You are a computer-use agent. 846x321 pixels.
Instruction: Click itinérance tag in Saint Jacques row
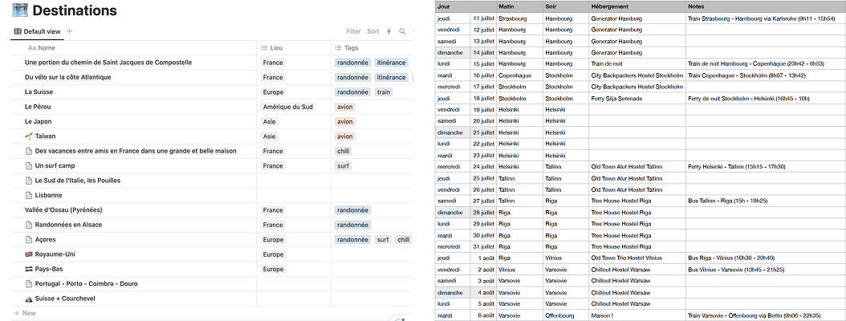coord(391,63)
